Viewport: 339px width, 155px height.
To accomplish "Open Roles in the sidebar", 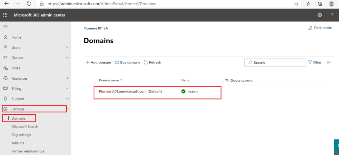I will [16, 68].
